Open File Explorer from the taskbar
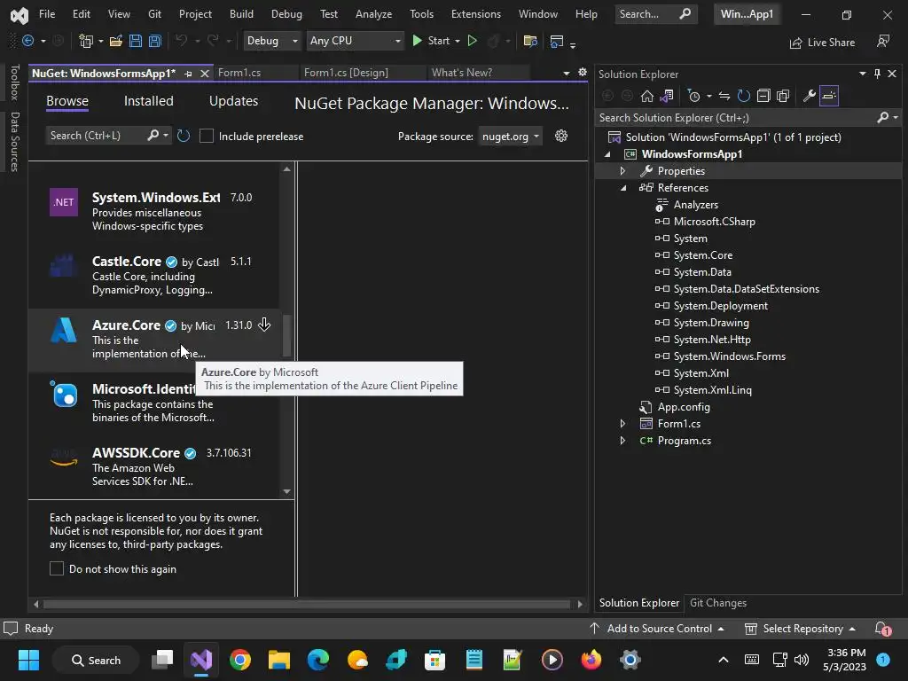 point(278,660)
